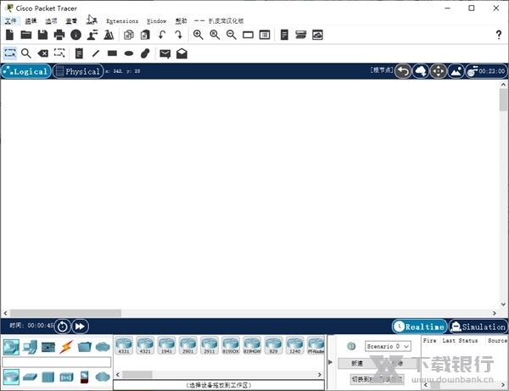Select the Delete tool
Image resolution: width=509 pixels, height=391 pixels.
click(x=42, y=53)
